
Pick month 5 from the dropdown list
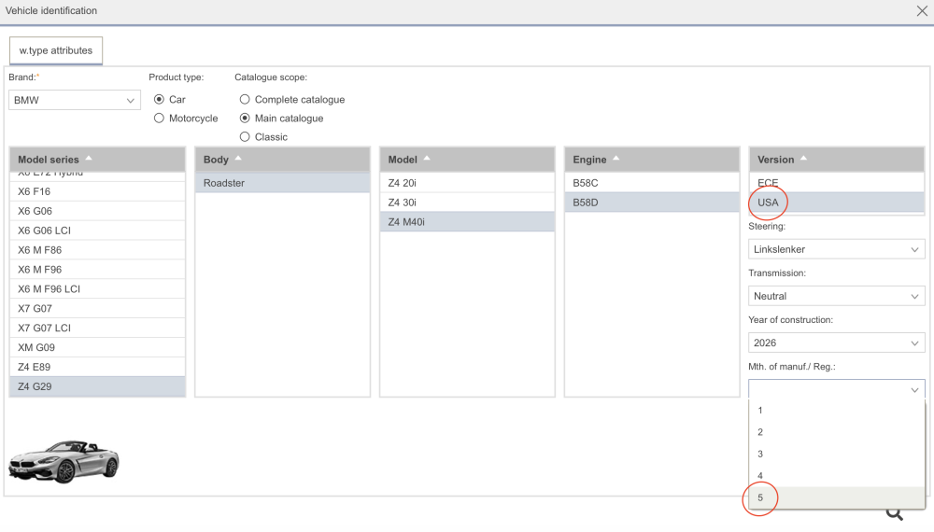point(836,498)
